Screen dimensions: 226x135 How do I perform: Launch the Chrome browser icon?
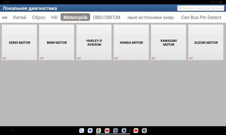(x=98, y=130)
